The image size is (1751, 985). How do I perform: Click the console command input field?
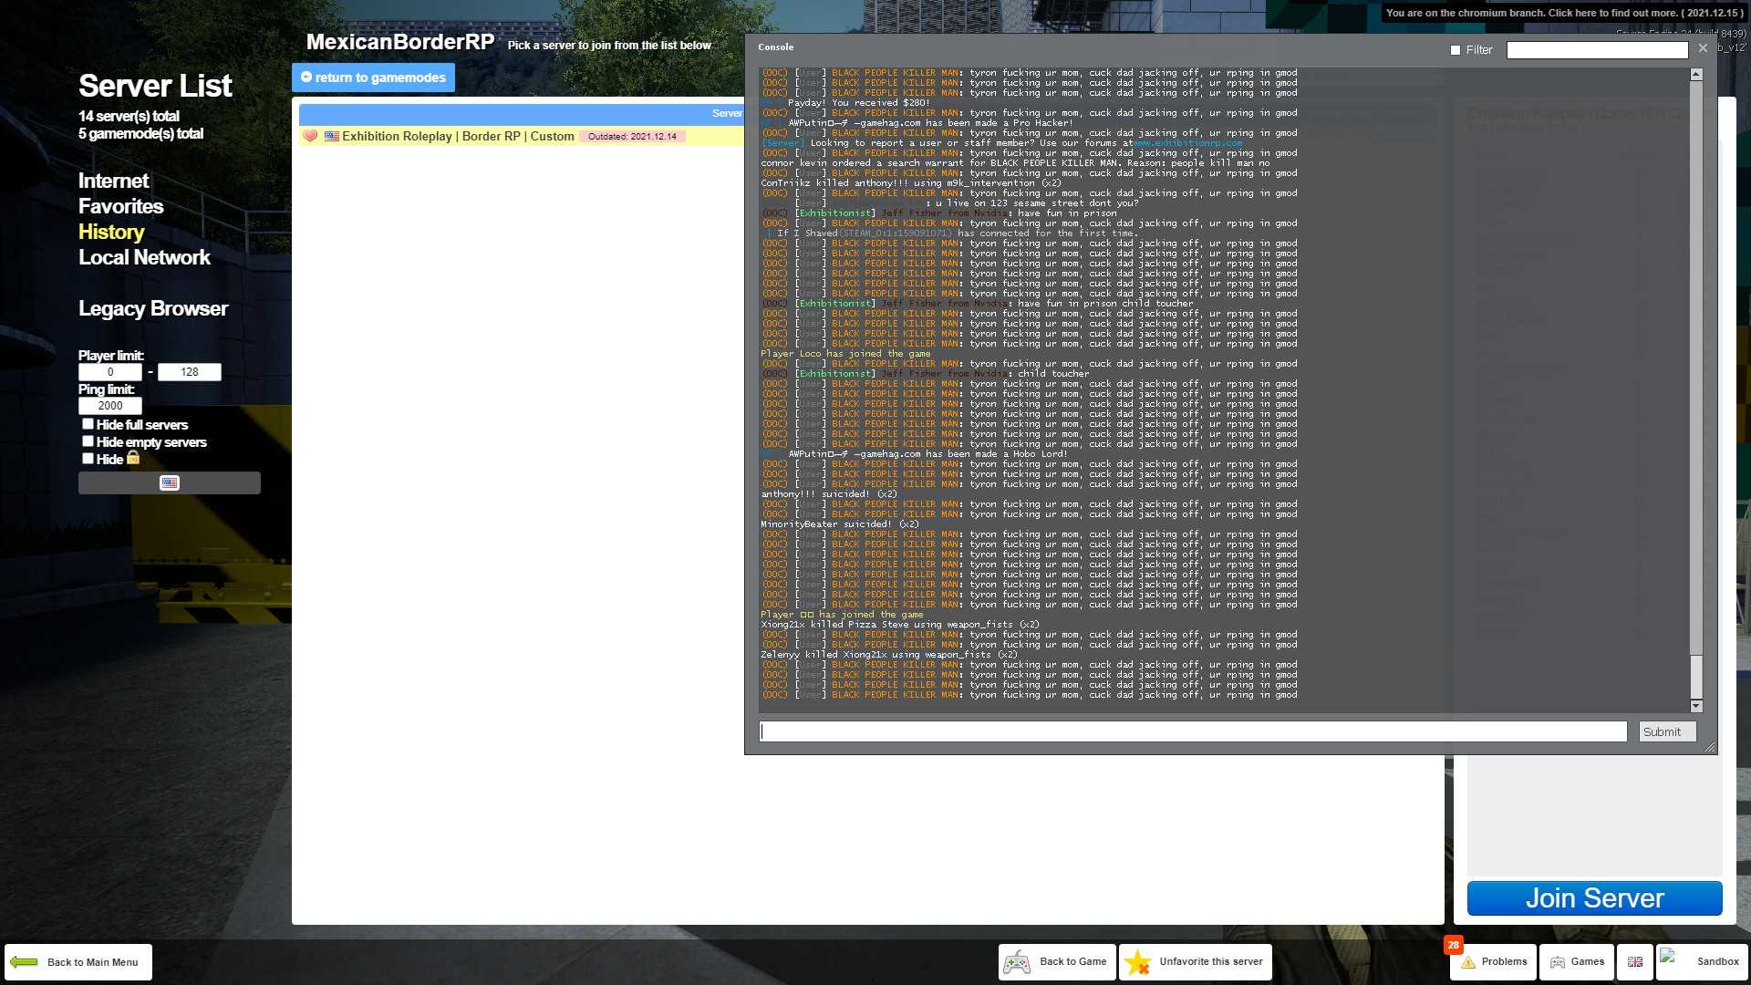(1193, 731)
